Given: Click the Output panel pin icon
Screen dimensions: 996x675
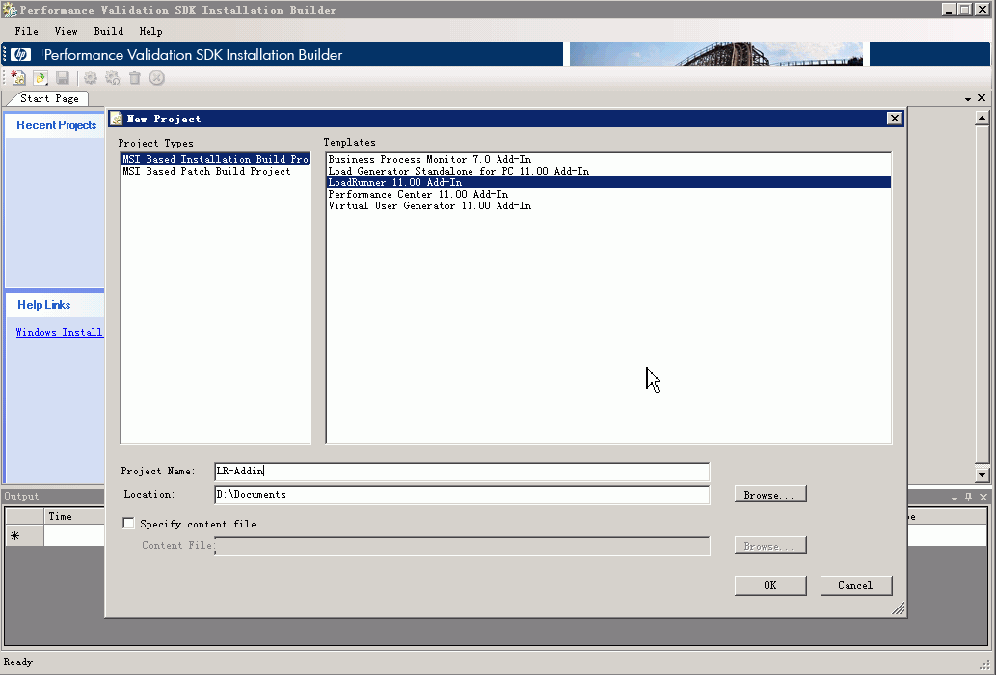Looking at the screenshot, I should click(969, 497).
